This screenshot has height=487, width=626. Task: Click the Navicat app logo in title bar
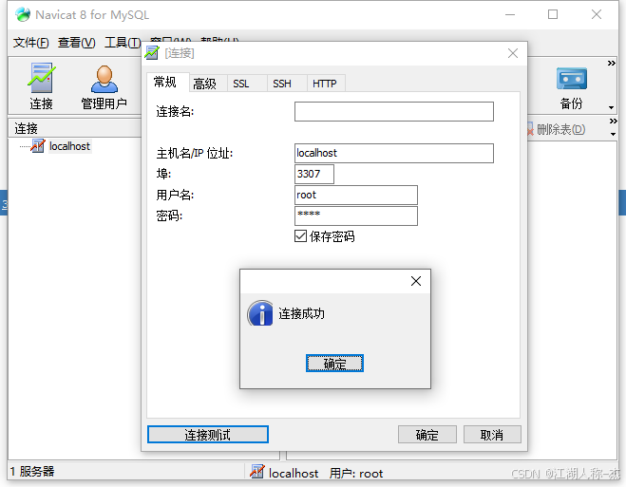click(x=23, y=15)
